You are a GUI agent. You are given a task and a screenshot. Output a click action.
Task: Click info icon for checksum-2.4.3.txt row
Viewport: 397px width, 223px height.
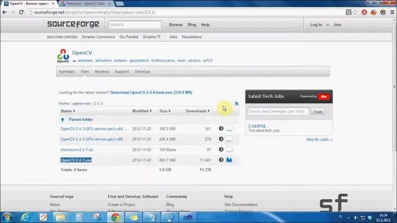221,149
